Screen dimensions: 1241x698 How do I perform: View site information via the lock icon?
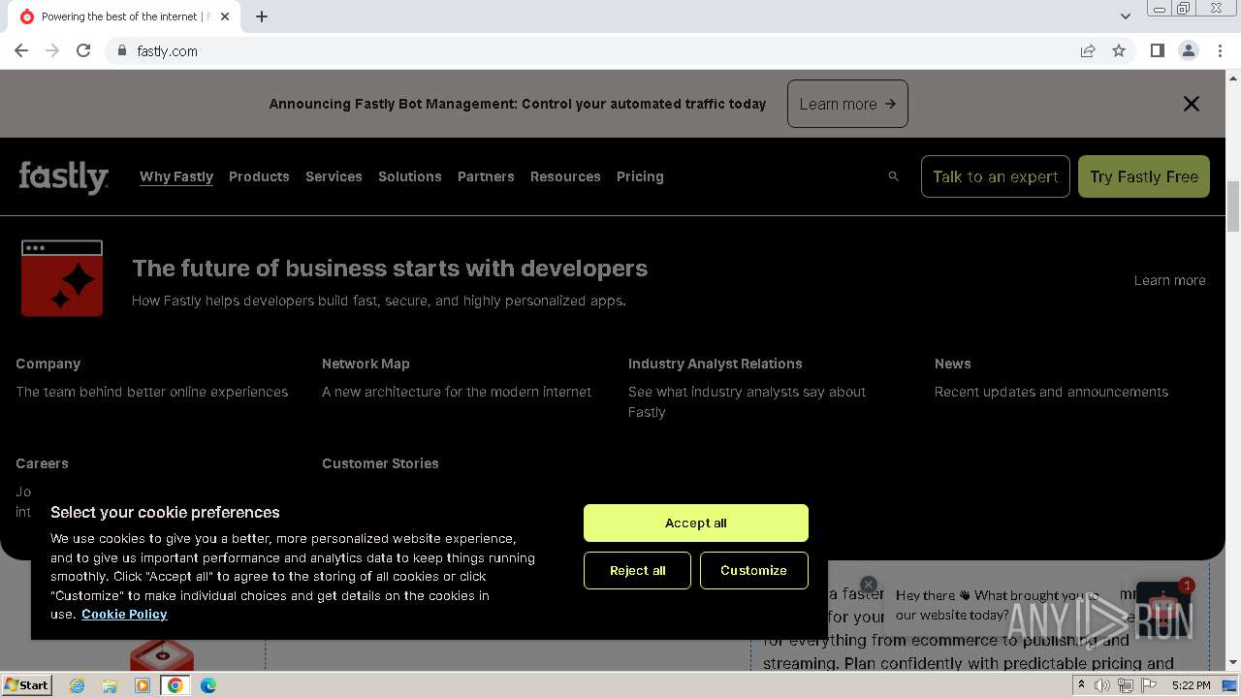[x=122, y=50]
